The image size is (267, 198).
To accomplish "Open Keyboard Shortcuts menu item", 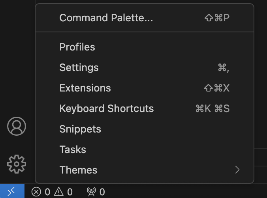I will coord(106,108).
